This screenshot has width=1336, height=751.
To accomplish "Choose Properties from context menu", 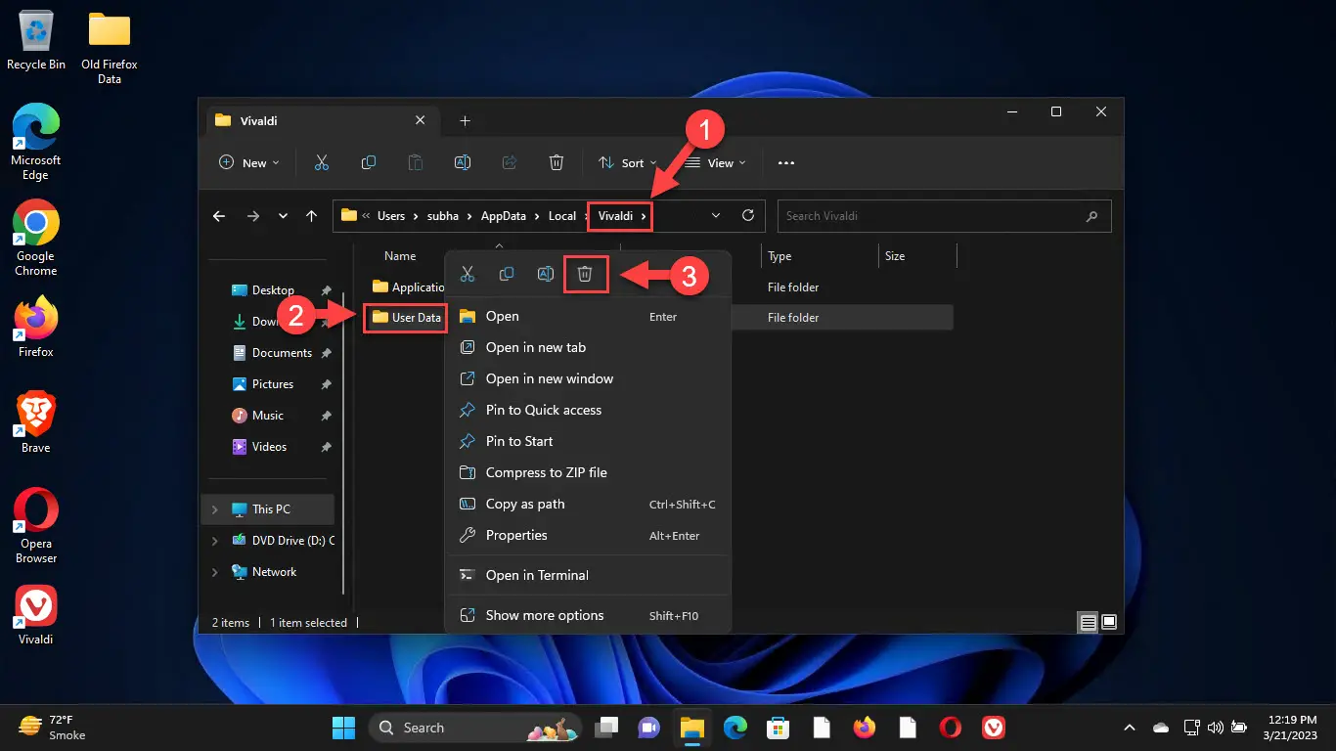I will click(x=589, y=535).
